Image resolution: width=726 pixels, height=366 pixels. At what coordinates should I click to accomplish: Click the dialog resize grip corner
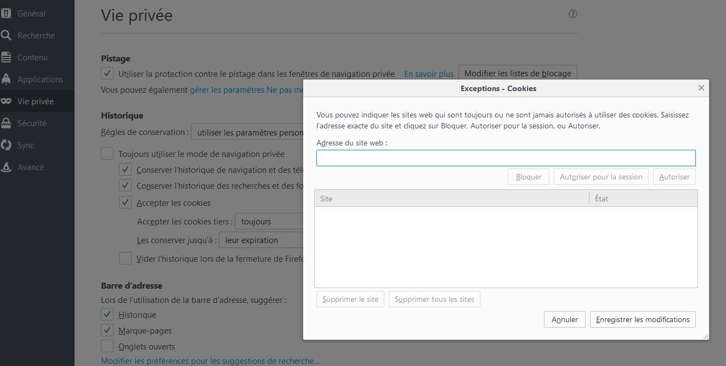coord(705,336)
